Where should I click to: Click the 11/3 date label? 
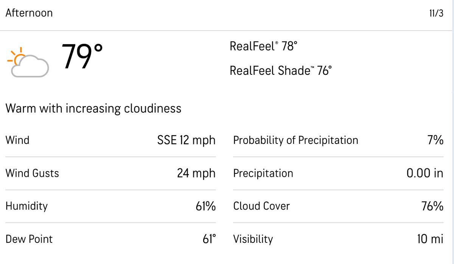point(436,14)
